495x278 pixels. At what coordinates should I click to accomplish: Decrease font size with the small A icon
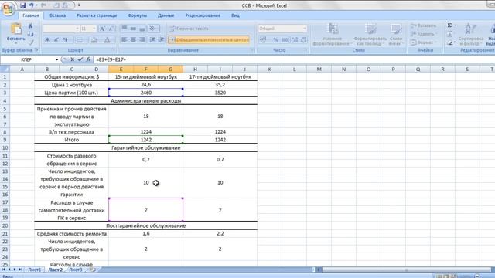click(x=111, y=29)
